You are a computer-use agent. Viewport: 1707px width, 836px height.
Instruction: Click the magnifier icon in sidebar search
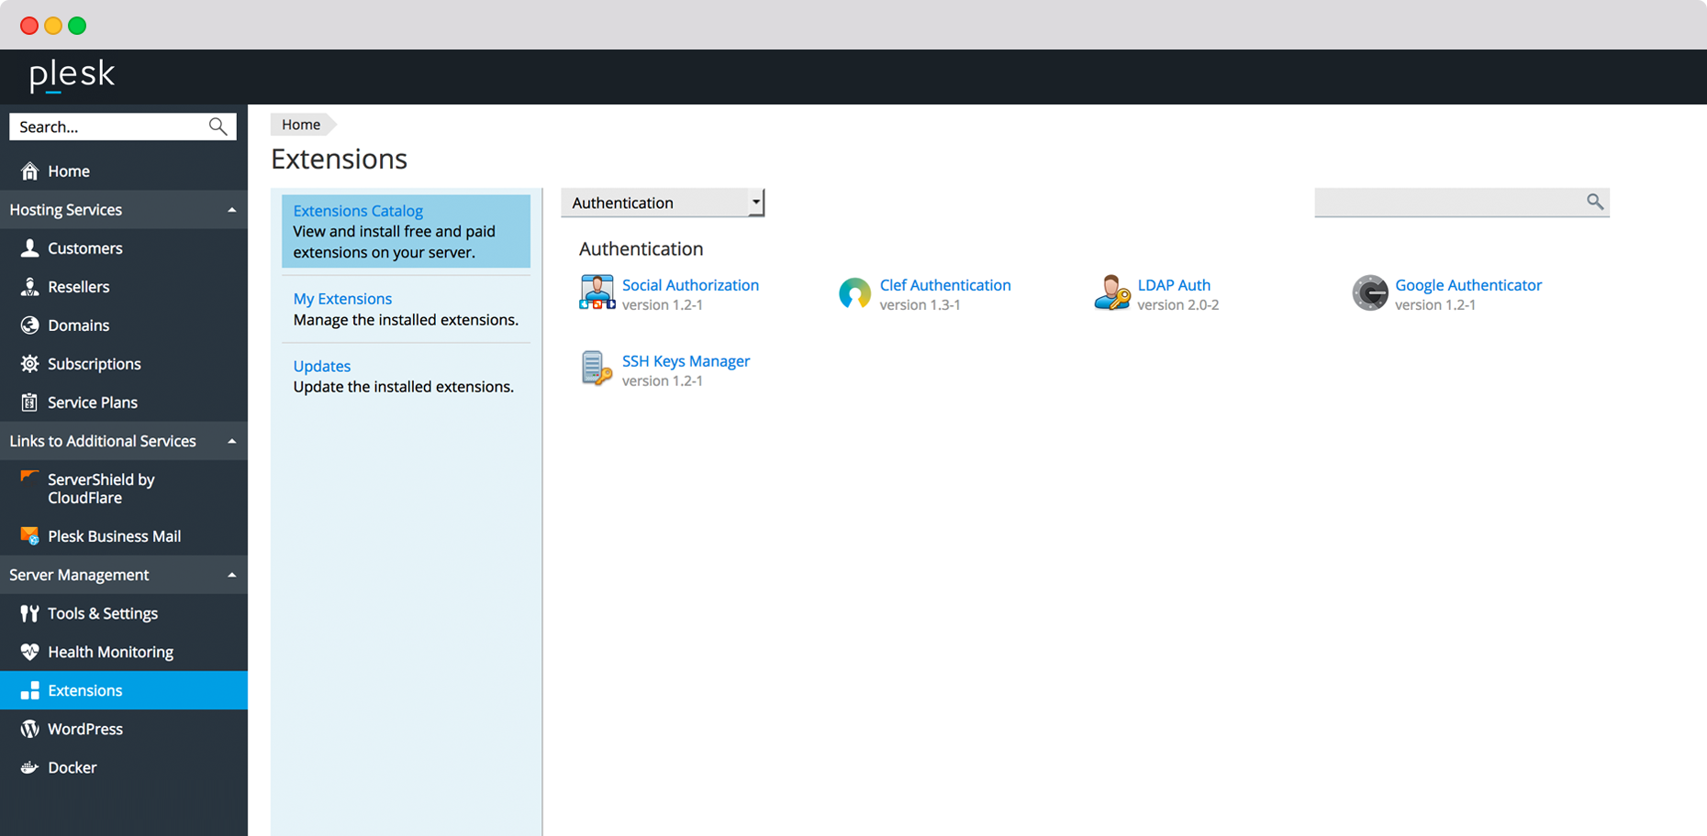pos(218,126)
